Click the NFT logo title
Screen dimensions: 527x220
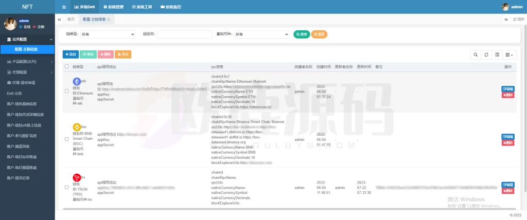[27, 7]
